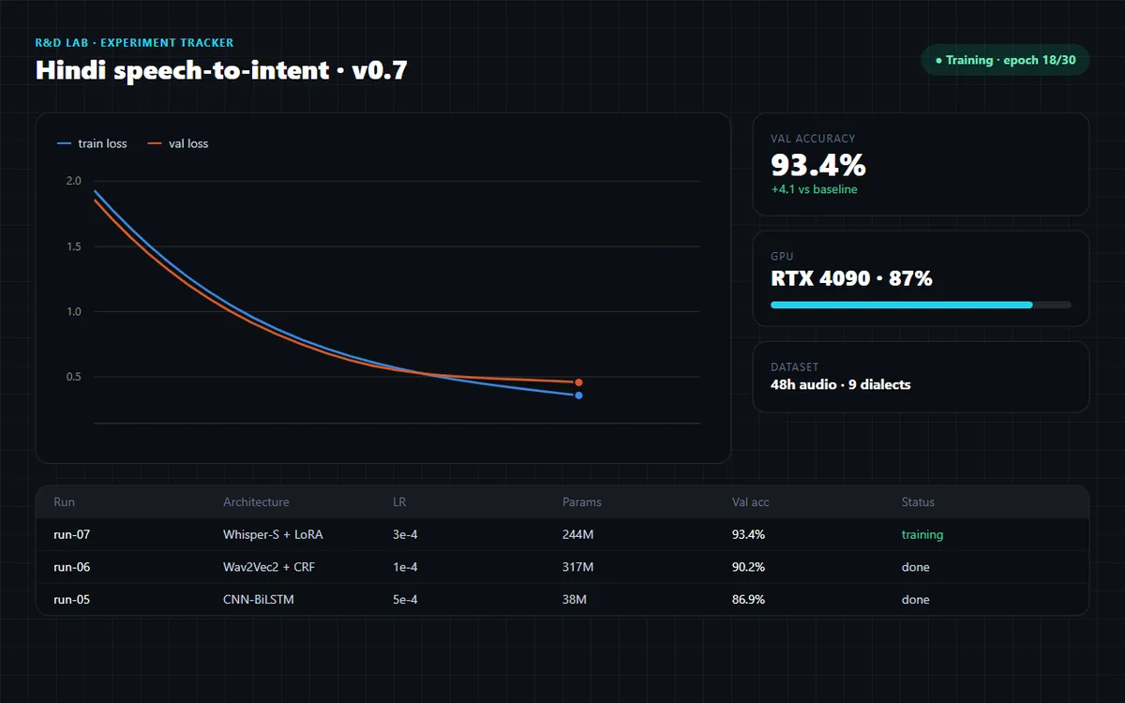This screenshot has width=1125, height=703.
Task: Select the run-05 row name
Action: [71, 600]
